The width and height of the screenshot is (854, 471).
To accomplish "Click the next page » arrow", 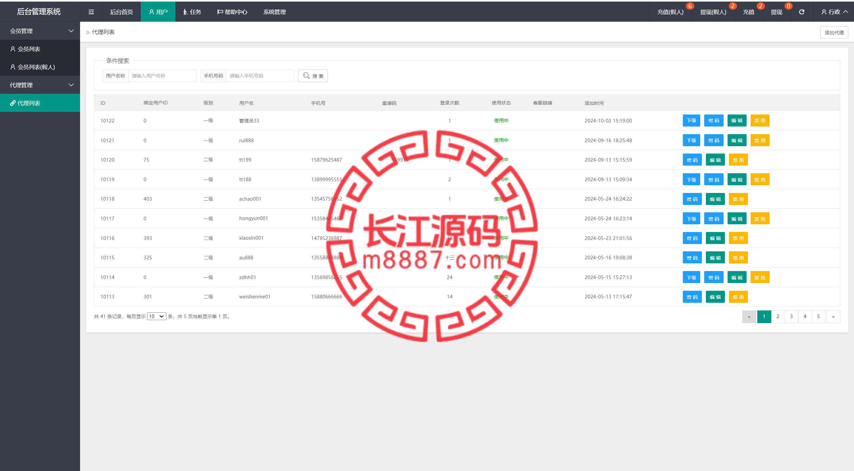I will point(833,316).
